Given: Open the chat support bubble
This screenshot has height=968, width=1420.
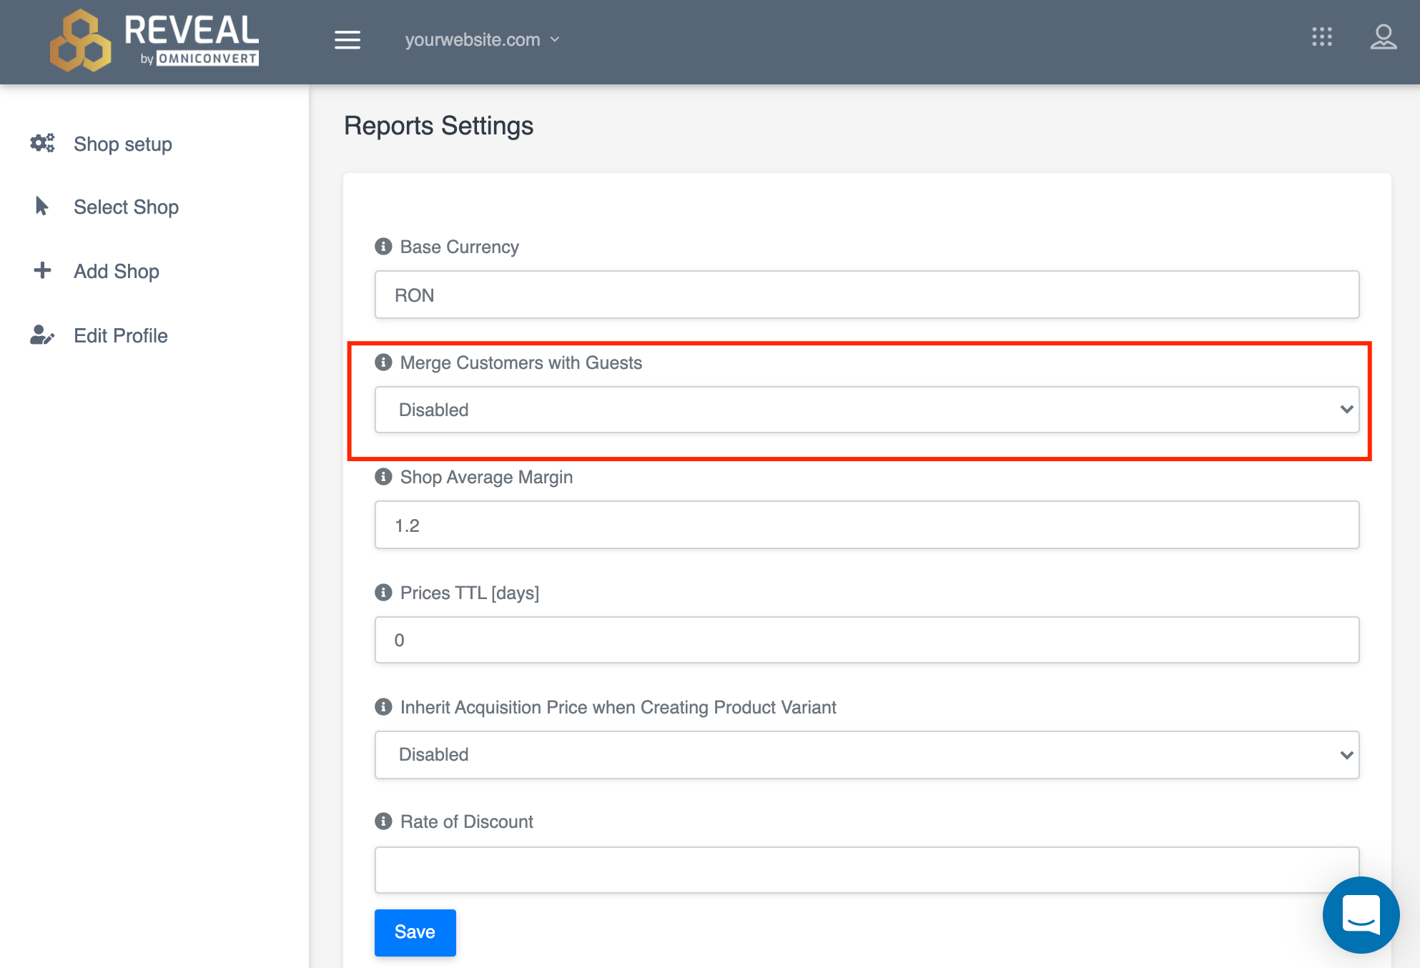Looking at the screenshot, I should [x=1360, y=914].
